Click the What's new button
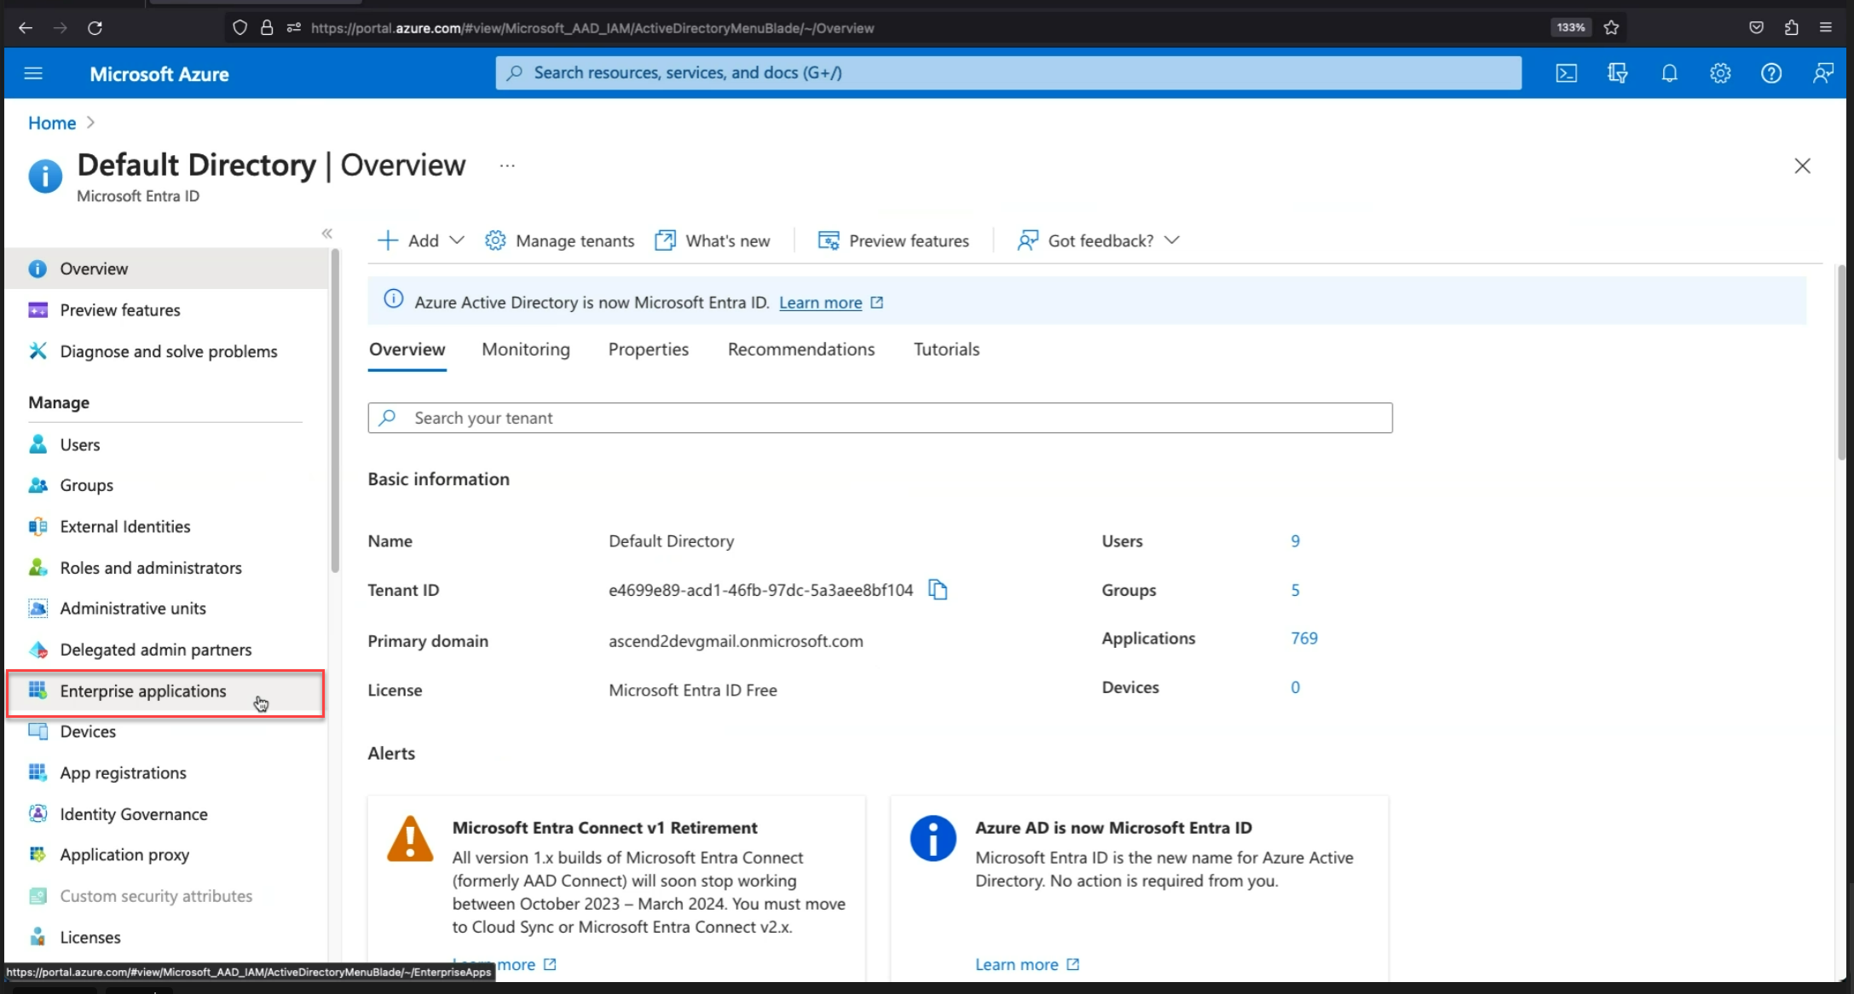The width and height of the screenshot is (1854, 994). click(x=713, y=241)
